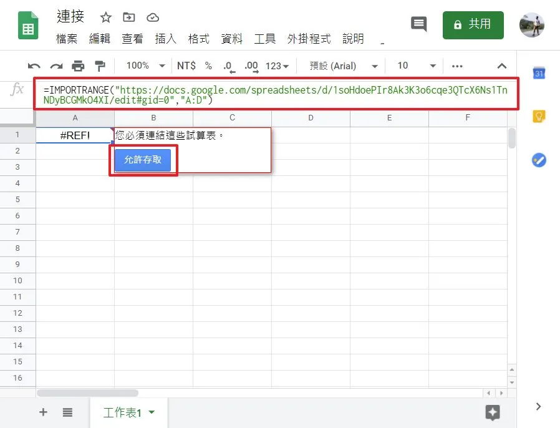Click the 允許存取 allow access button
560x428 pixels.
click(143, 160)
